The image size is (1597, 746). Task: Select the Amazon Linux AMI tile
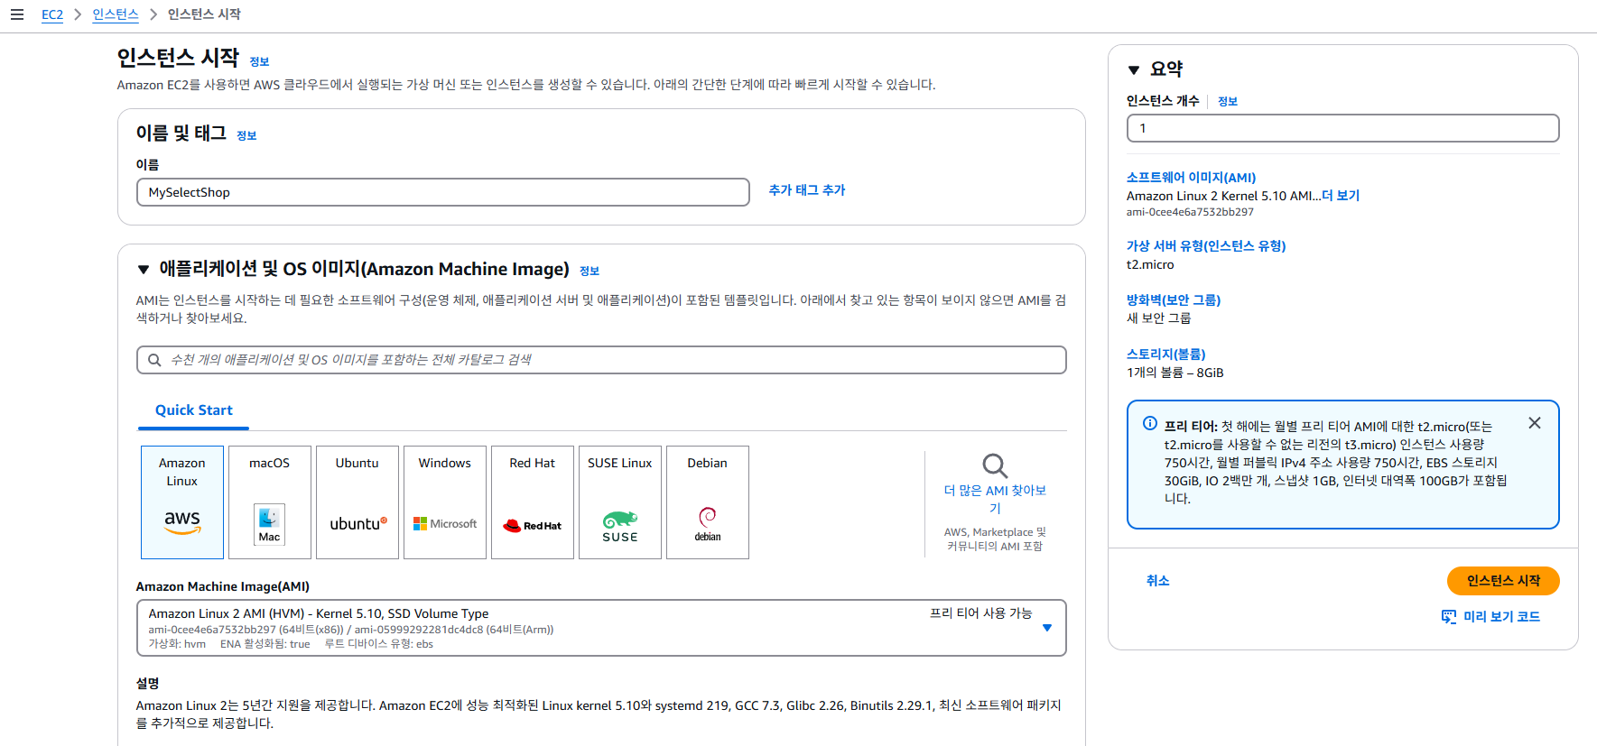tap(182, 502)
